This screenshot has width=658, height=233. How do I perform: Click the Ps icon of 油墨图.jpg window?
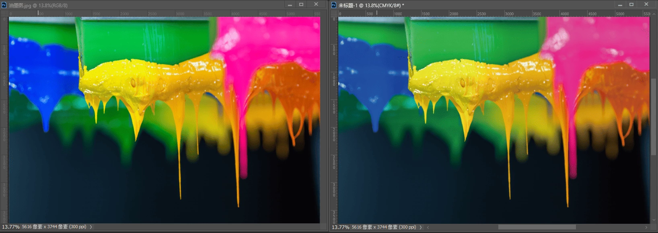[4, 5]
